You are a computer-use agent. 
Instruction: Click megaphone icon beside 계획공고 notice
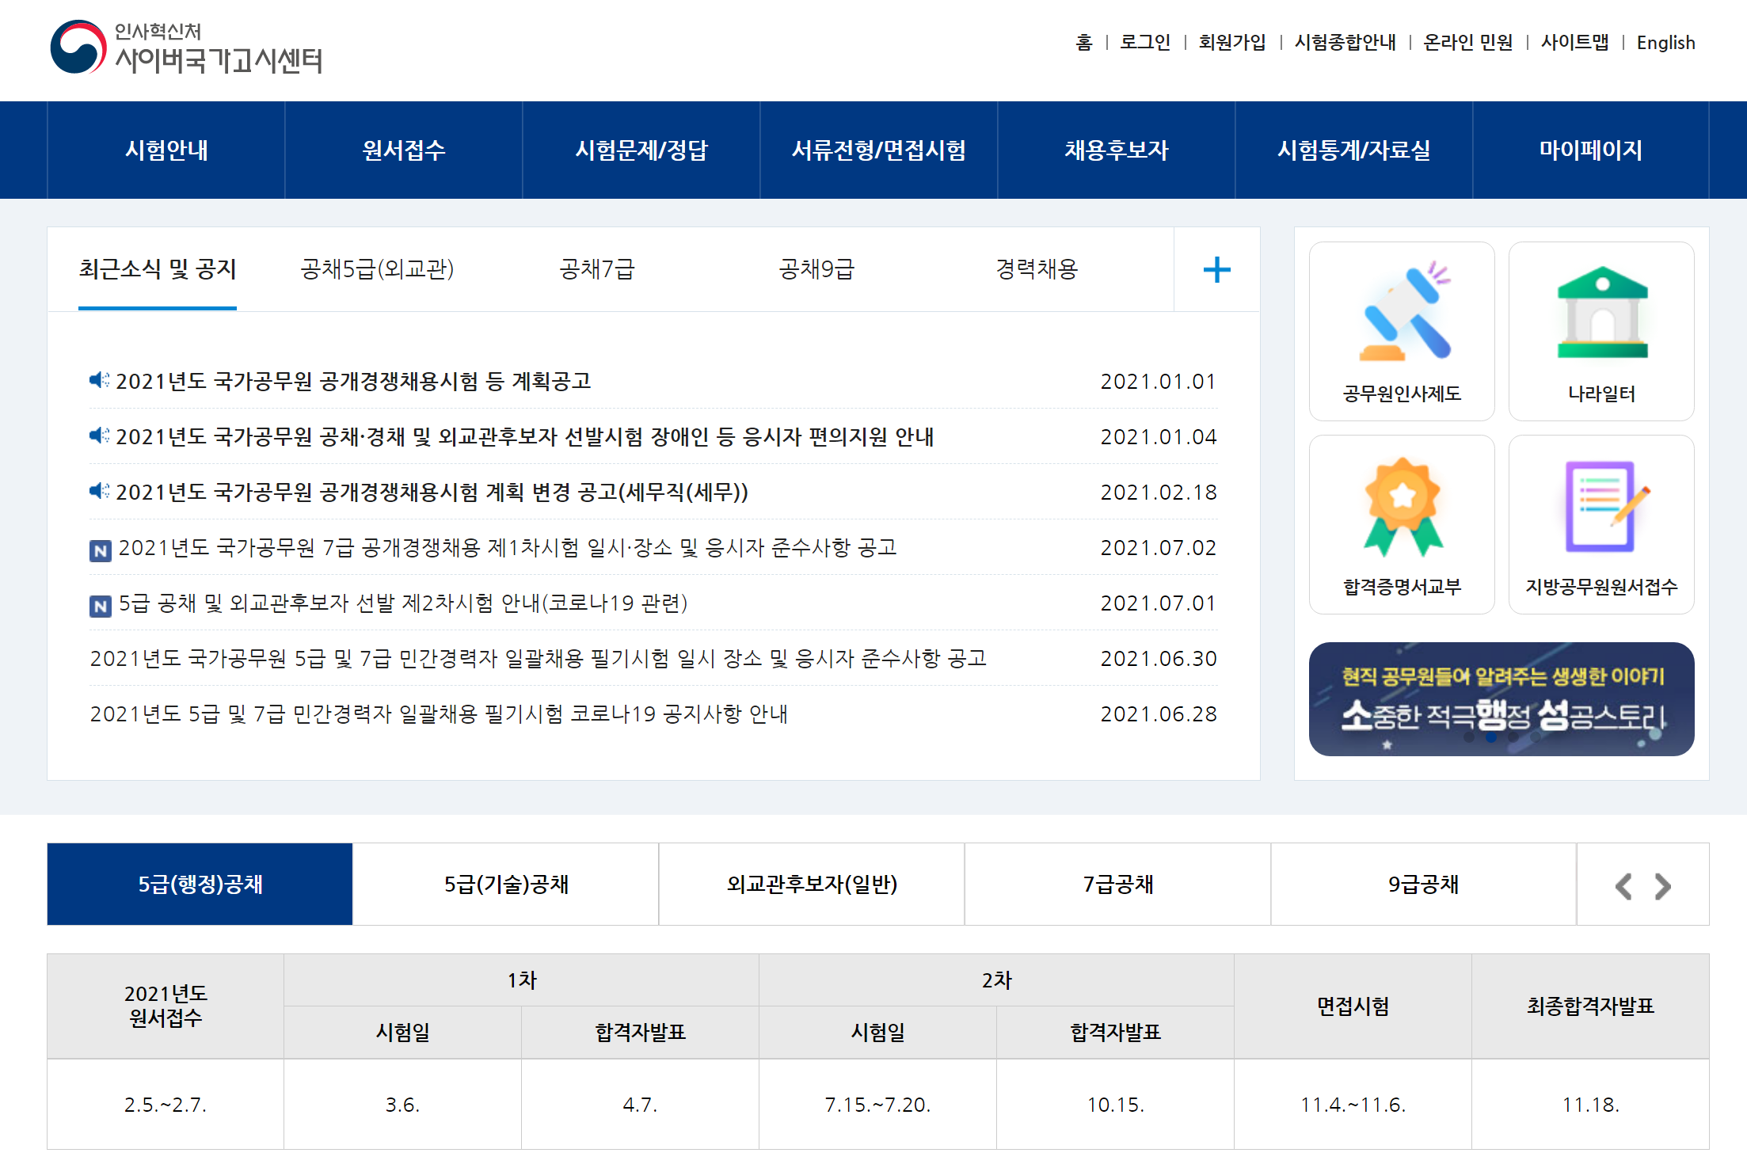click(x=100, y=381)
